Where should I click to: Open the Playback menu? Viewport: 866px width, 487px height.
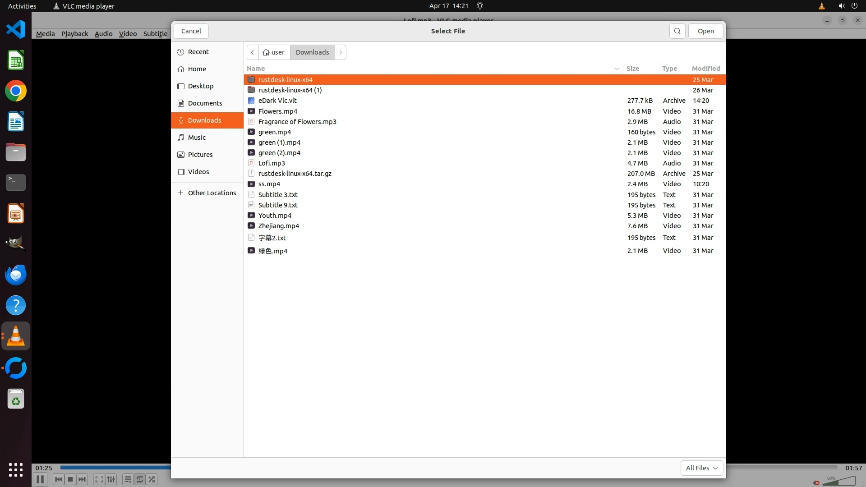click(x=74, y=34)
